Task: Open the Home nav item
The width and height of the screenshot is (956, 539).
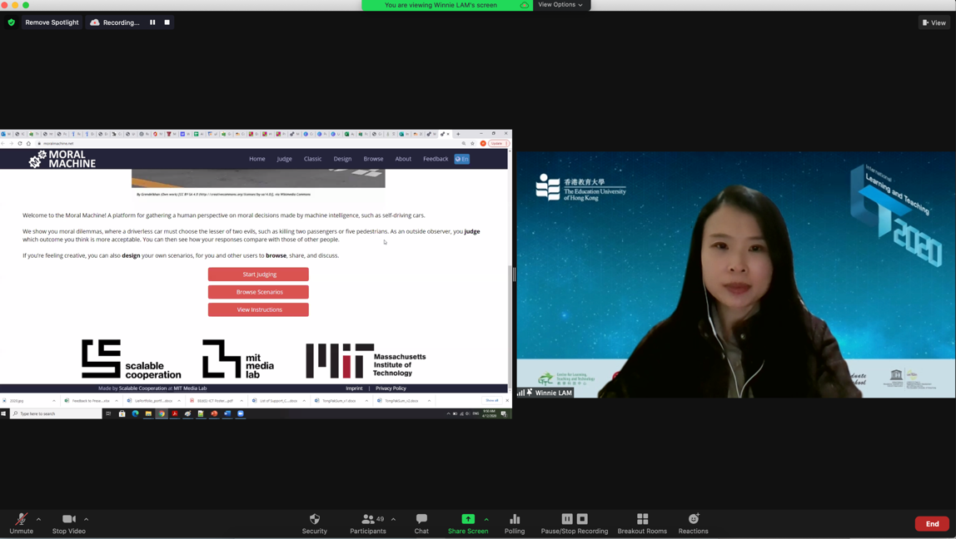Action: tap(257, 159)
